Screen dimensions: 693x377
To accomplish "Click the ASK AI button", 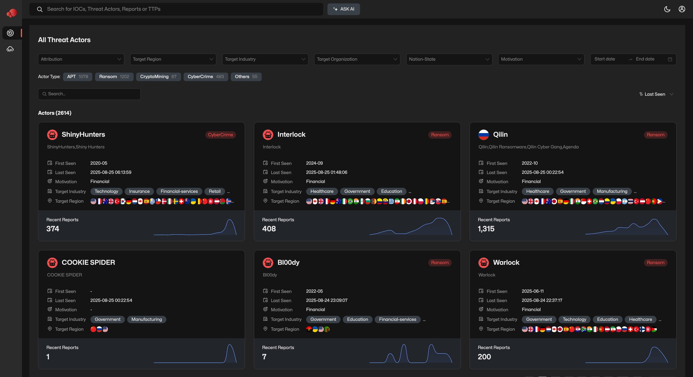I will (343, 9).
